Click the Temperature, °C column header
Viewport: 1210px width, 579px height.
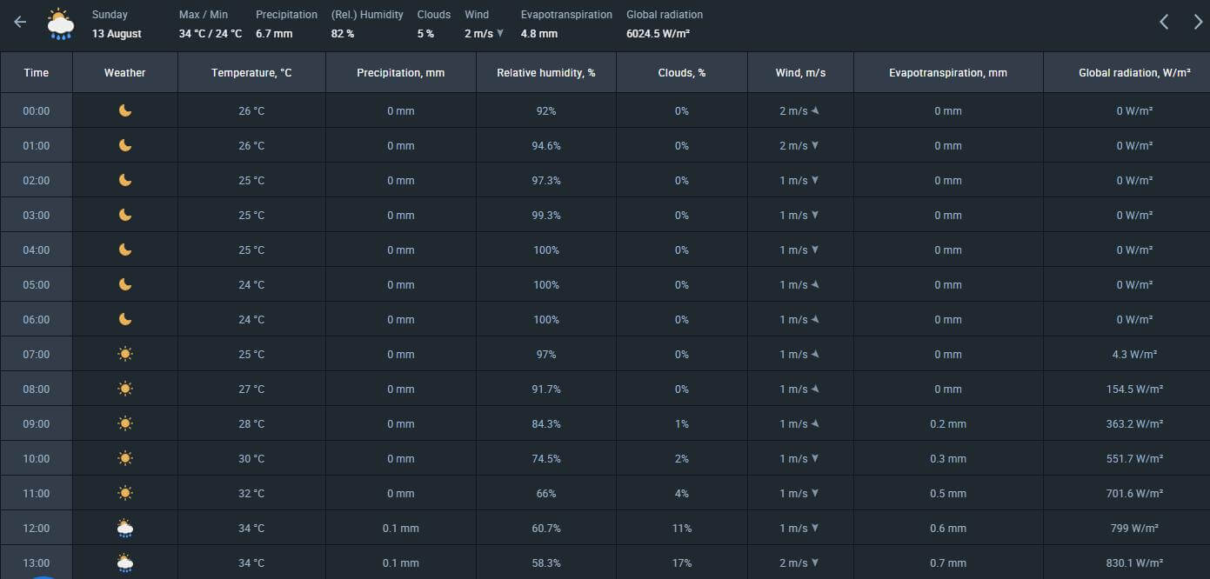click(x=251, y=72)
